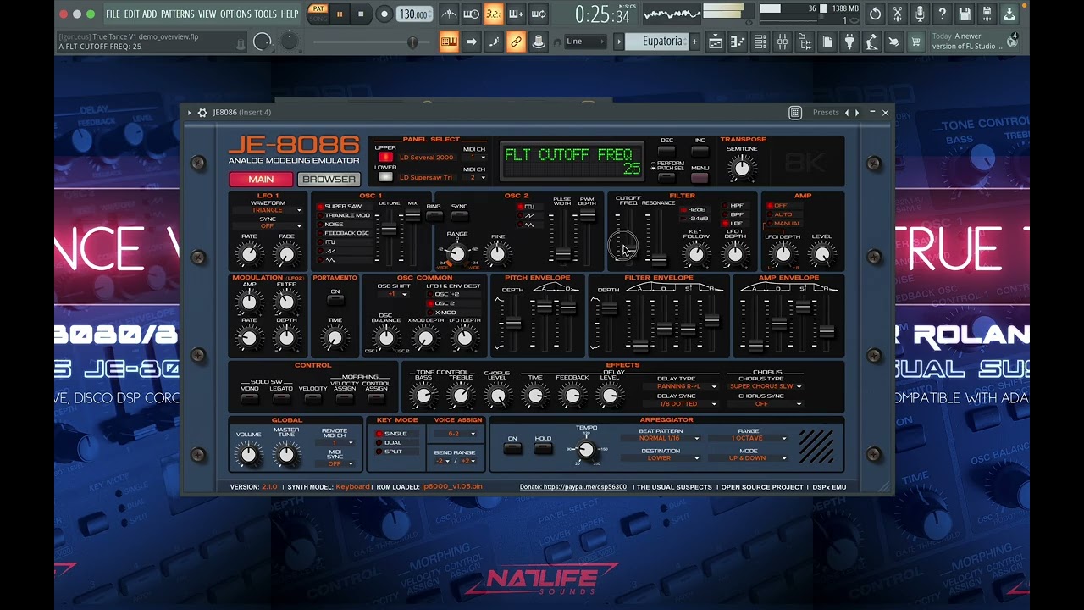Select the LOWER panel button
The height and width of the screenshot is (610, 1084).
385,177
